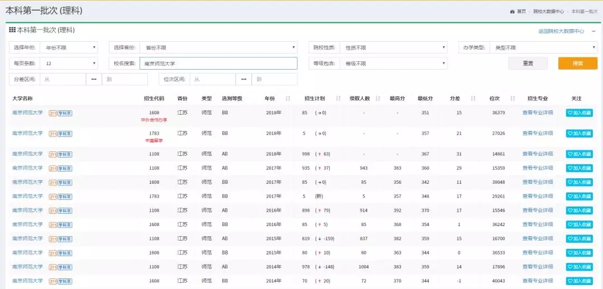Viewport: 603px width, 289px height.
Task: Sort by 招生计划 column arrows
Action: click(338, 99)
